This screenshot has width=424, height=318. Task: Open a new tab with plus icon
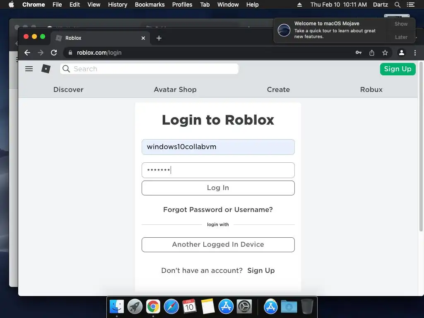pos(159,38)
